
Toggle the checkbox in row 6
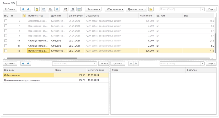pyautogui.click(x=6, y=21)
